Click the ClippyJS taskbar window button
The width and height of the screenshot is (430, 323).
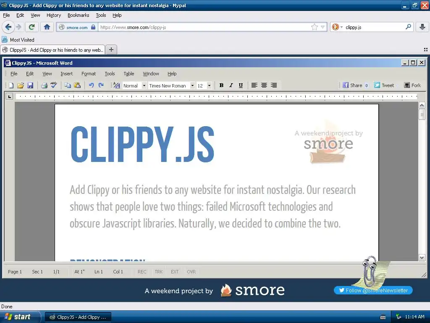[78, 317]
